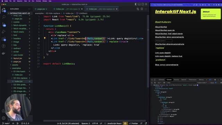Click the lightbulb code action on line 8

45,38
